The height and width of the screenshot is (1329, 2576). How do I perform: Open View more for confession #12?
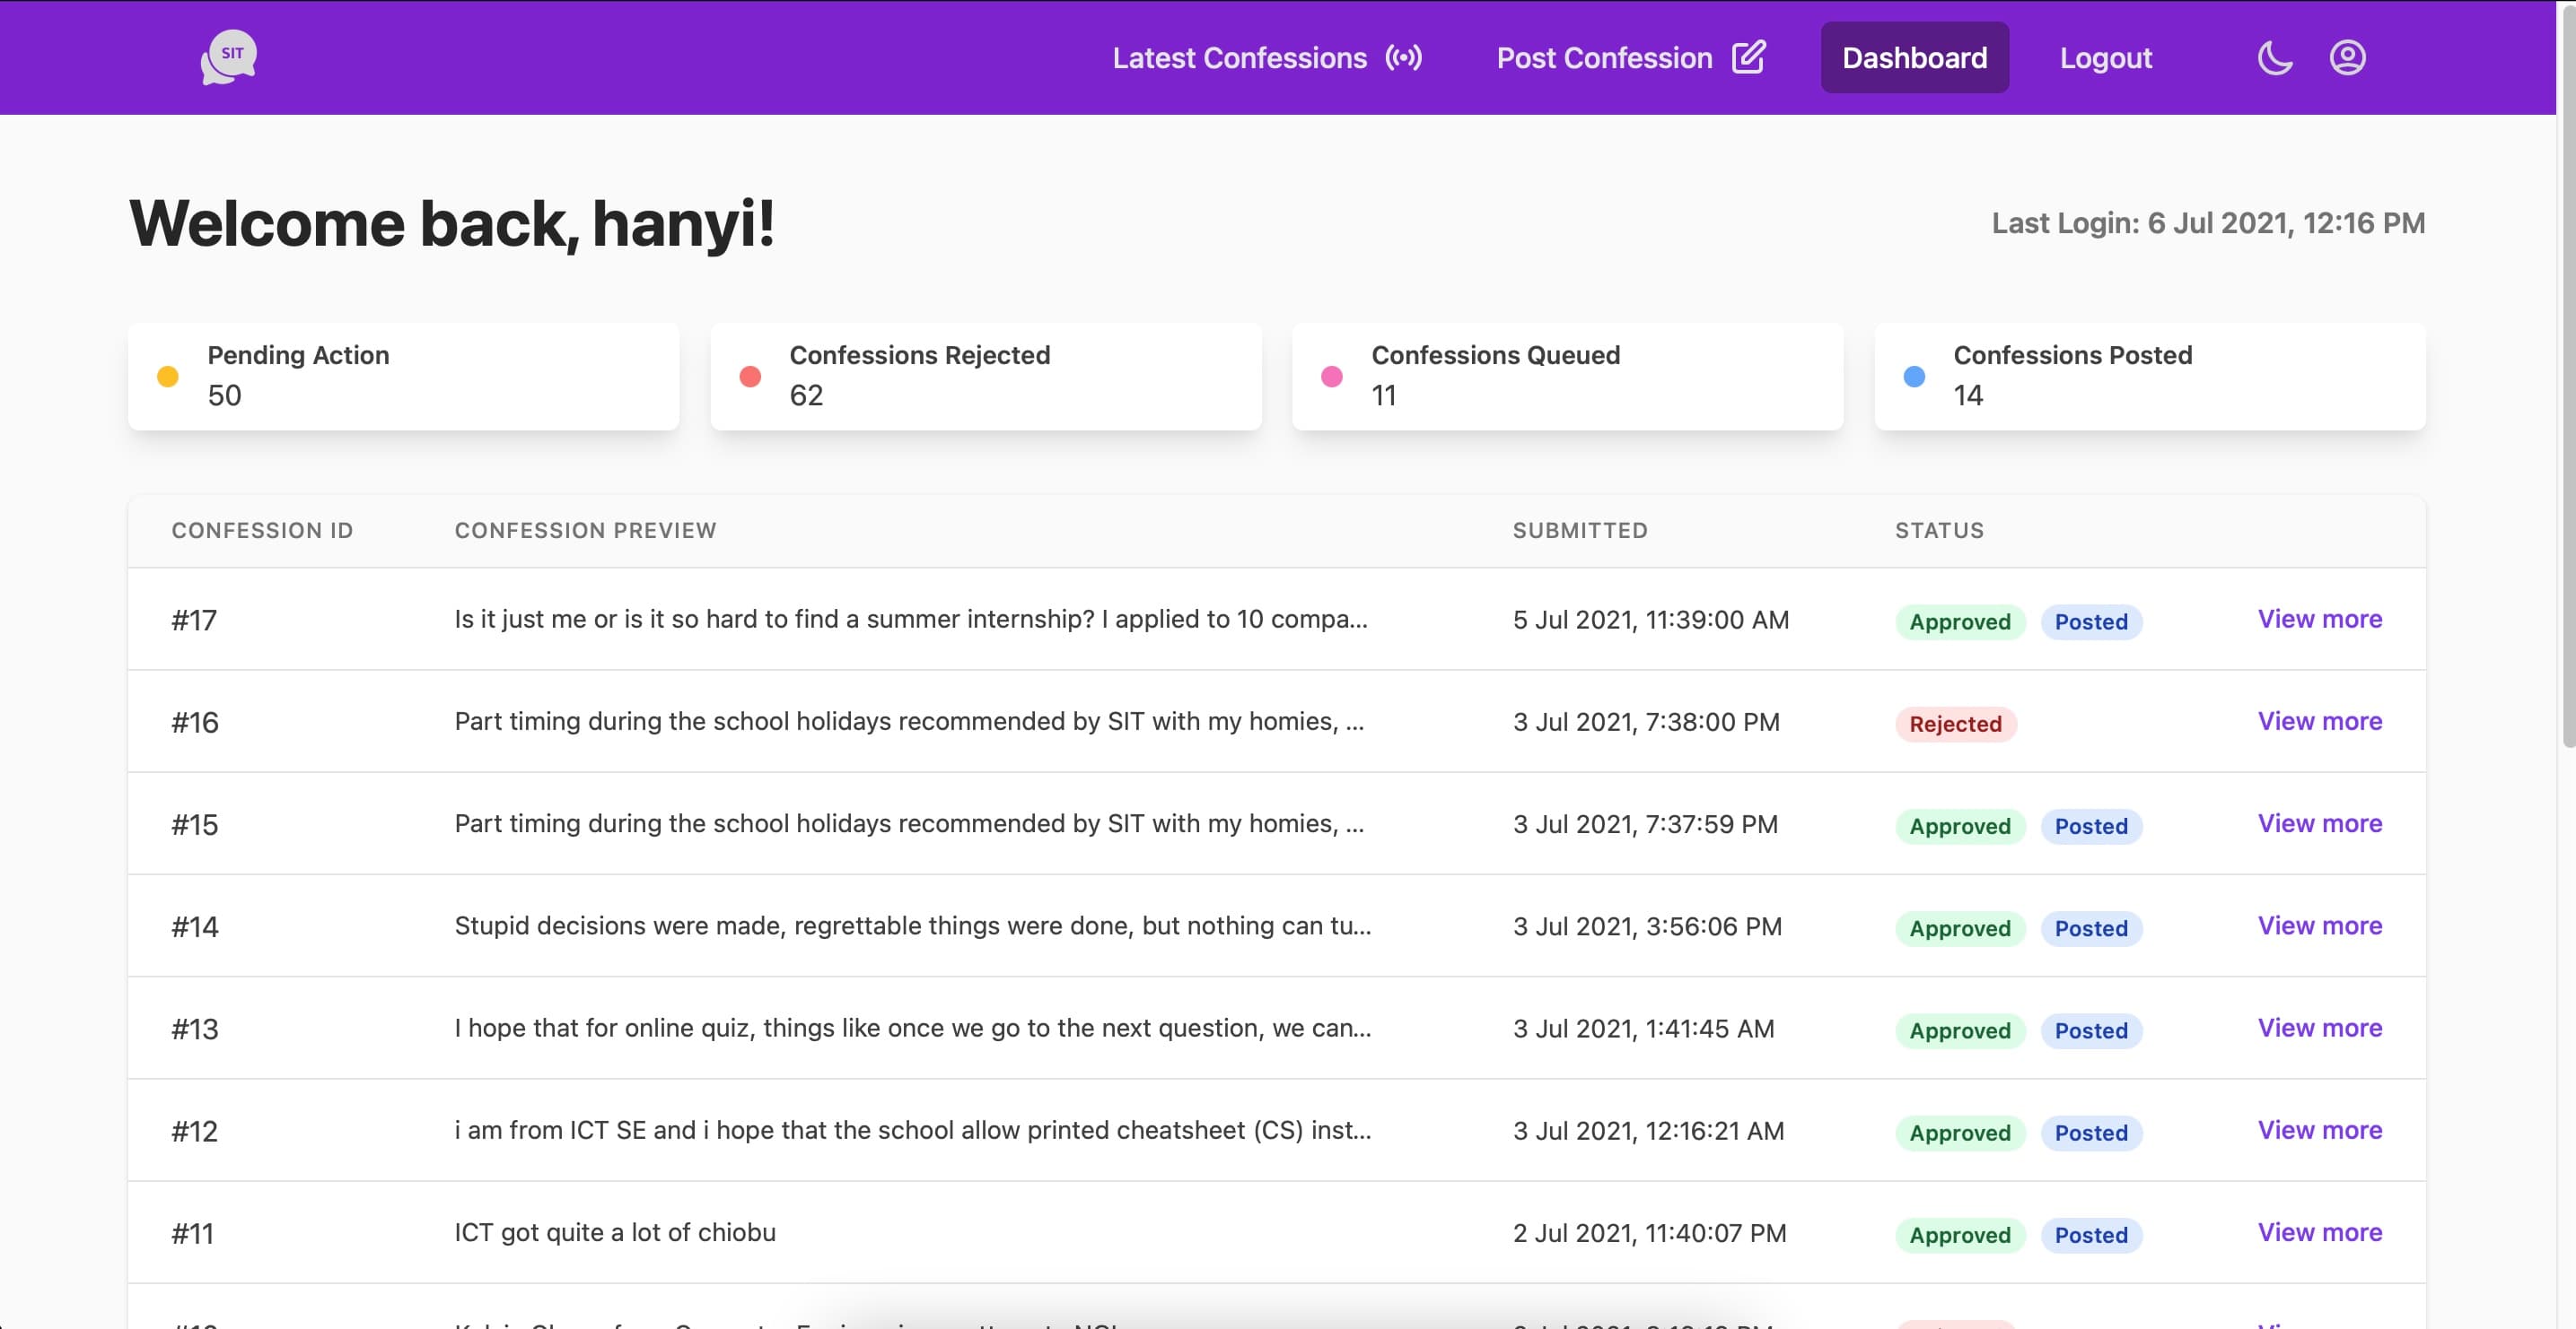coord(2319,1130)
